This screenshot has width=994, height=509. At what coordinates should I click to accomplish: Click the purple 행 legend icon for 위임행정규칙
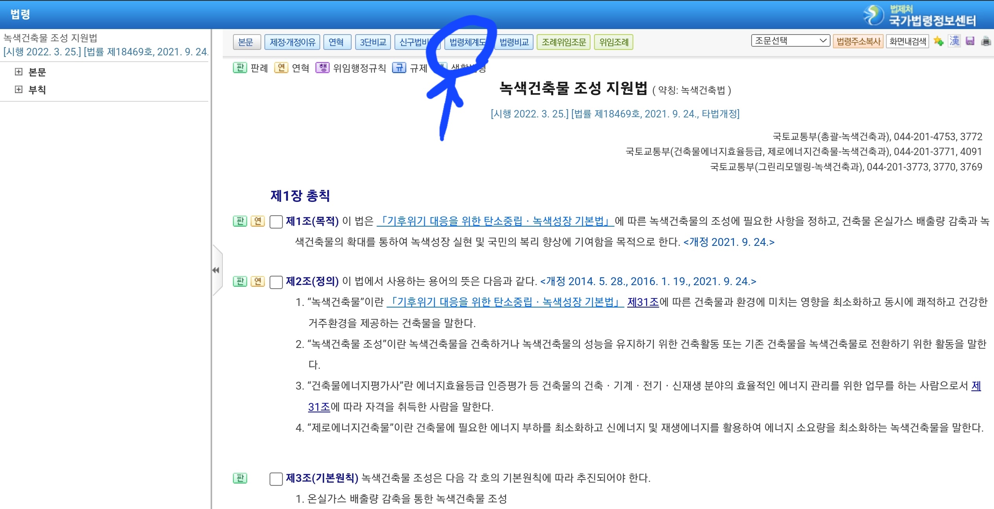[323, 68]
